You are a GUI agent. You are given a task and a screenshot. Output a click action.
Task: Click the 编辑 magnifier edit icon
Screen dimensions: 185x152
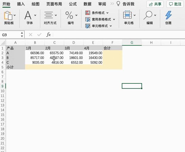click(148, 15)
